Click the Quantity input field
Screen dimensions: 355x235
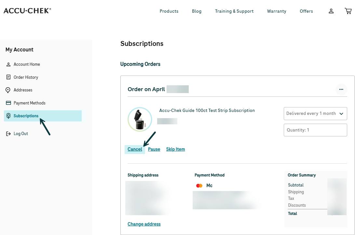(315, 130)
